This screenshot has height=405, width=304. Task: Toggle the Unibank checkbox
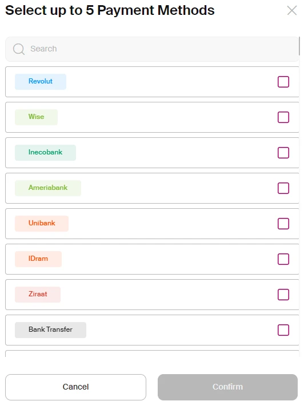tap(283, 224)
